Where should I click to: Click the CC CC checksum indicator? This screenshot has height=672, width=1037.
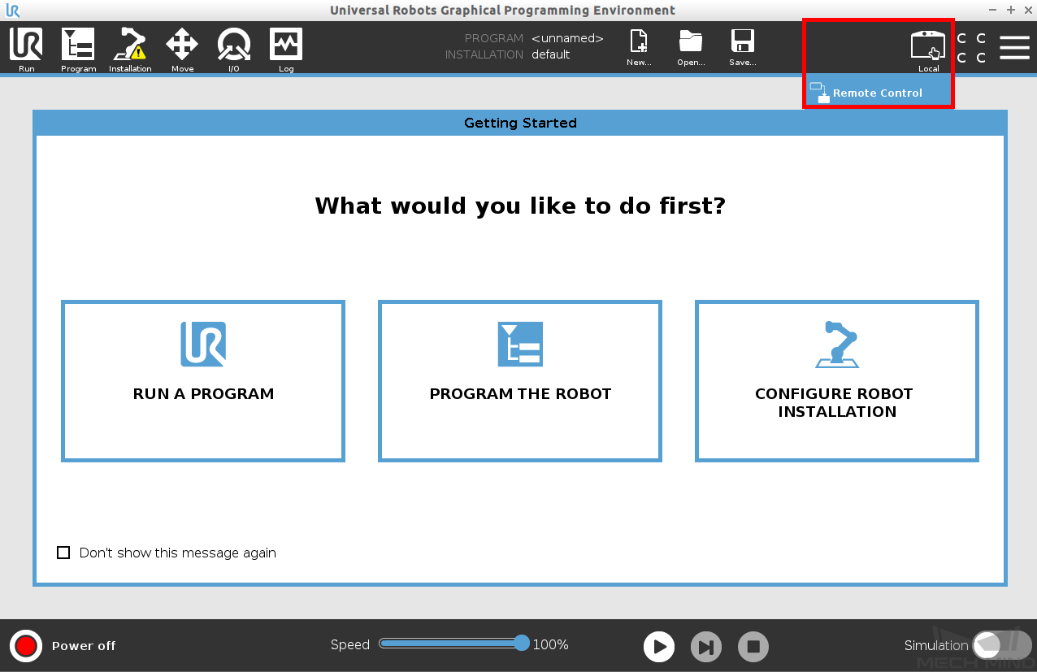pyautogui.click(x=971, y=48)
